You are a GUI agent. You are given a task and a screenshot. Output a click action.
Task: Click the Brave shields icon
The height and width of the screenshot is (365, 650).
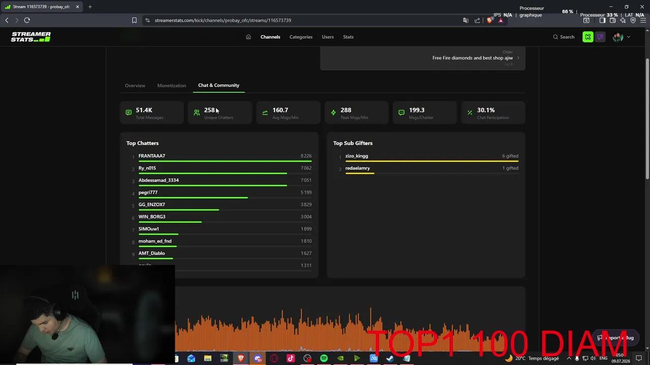490,20
